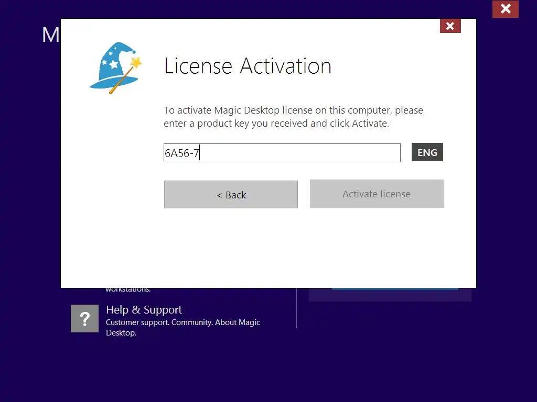Click text 'Customer support. Community. About Magic Desktop.'

point(183,328)
